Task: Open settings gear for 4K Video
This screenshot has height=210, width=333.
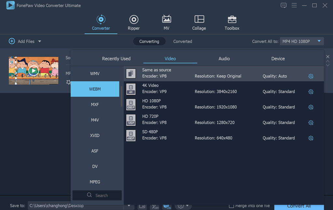Action: click(x=311, y=92)
